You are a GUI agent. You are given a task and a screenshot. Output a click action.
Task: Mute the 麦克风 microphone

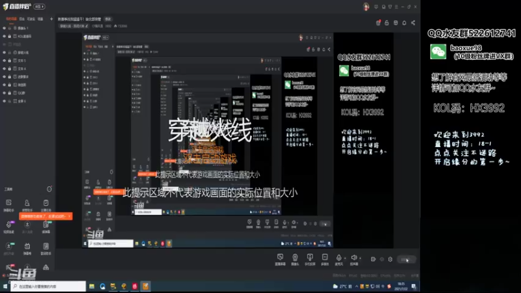(x=339, y=259)
